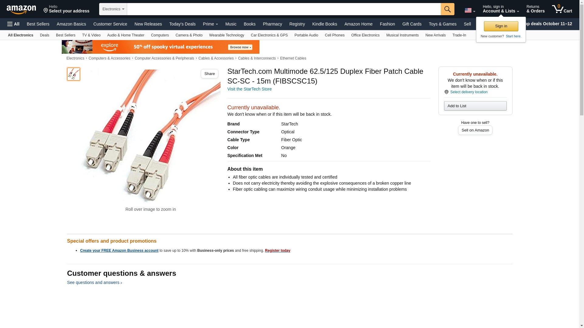Open Wearable Technology category tab
The height and width of the screenshot is (328, 584).
tap(227, 35)
